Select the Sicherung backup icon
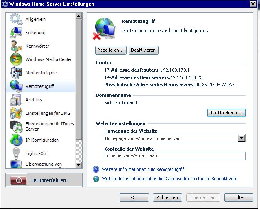This screenshot has width=260, height=210. point(16,33)
